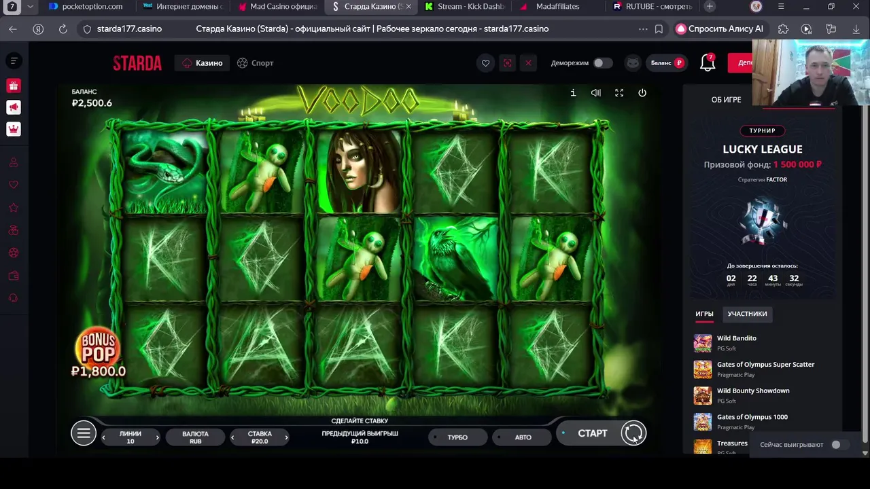Viewport: 870px width, 489px height.
Task: Click the STARDA logo
Action: (137, 63)
